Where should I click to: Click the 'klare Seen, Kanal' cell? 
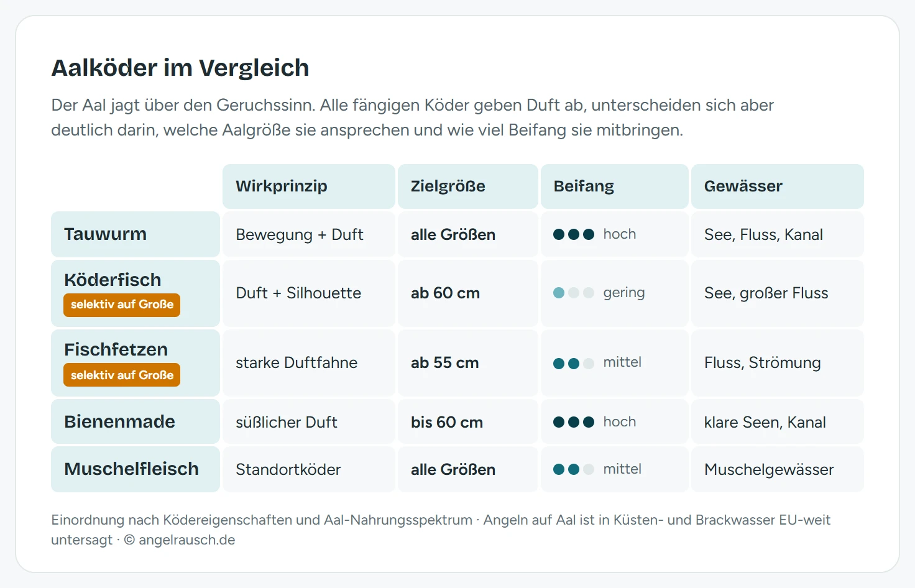(x=778, y=421)
